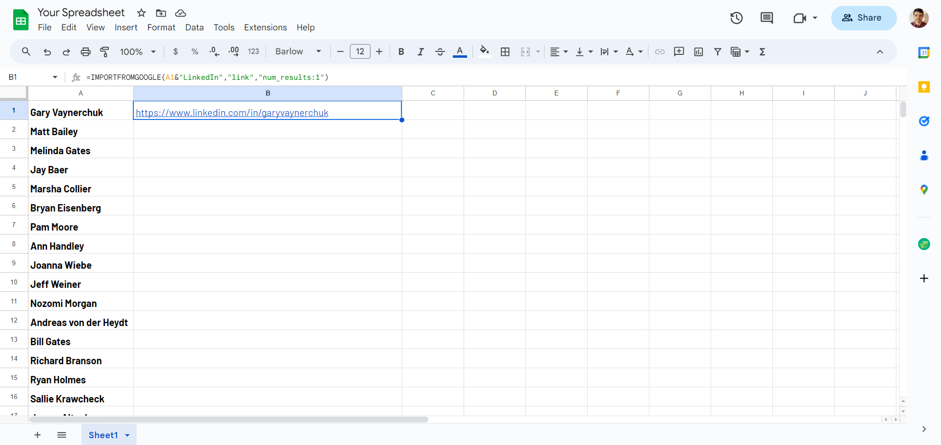Click the insert comment icon
This screenshot has height=445, width=941.
tap(679, 51)
